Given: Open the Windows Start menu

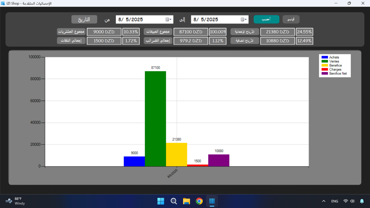Looking at the screenshot, I should click(161, 201).
